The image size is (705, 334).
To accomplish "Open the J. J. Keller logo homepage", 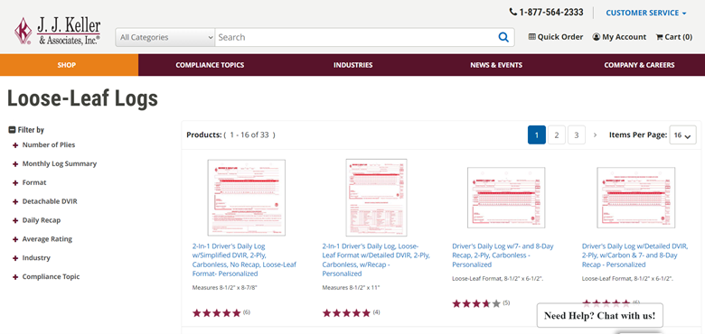I will point(57,31).
